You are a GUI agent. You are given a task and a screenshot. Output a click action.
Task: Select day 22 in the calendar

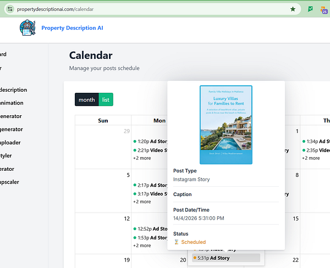pos(295,260)
